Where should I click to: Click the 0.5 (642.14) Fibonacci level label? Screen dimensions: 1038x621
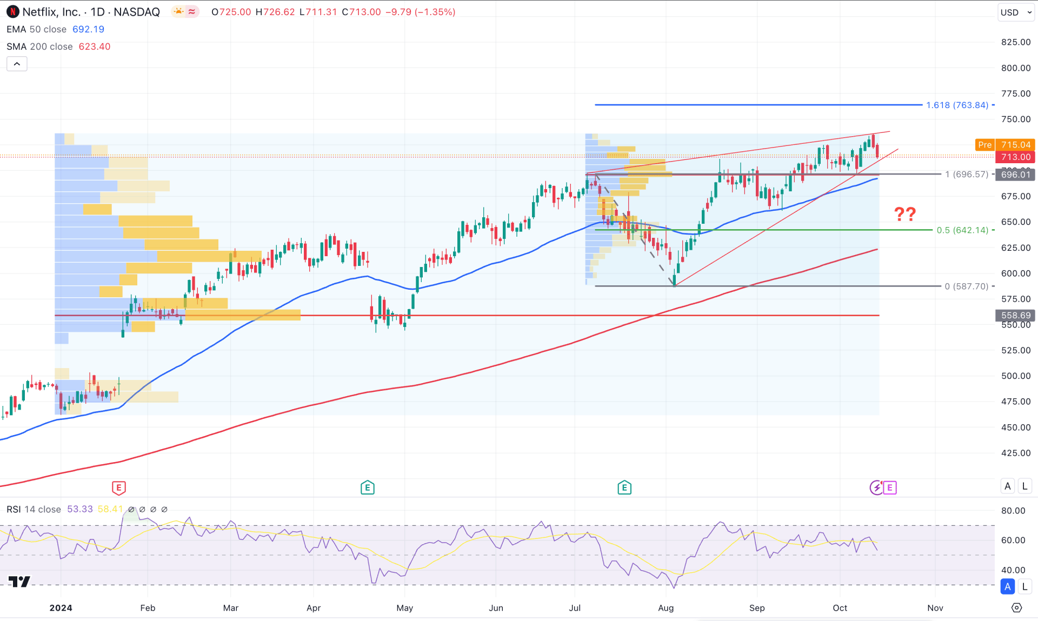tap(962, 230)
